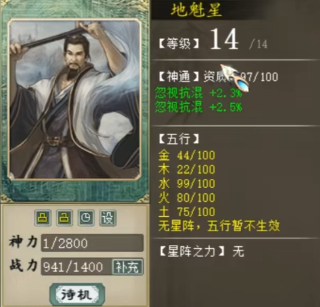This screenshot has height=307, width=320.
Task: Open settings via the 设 icon
Action: (x=108, y=218)
